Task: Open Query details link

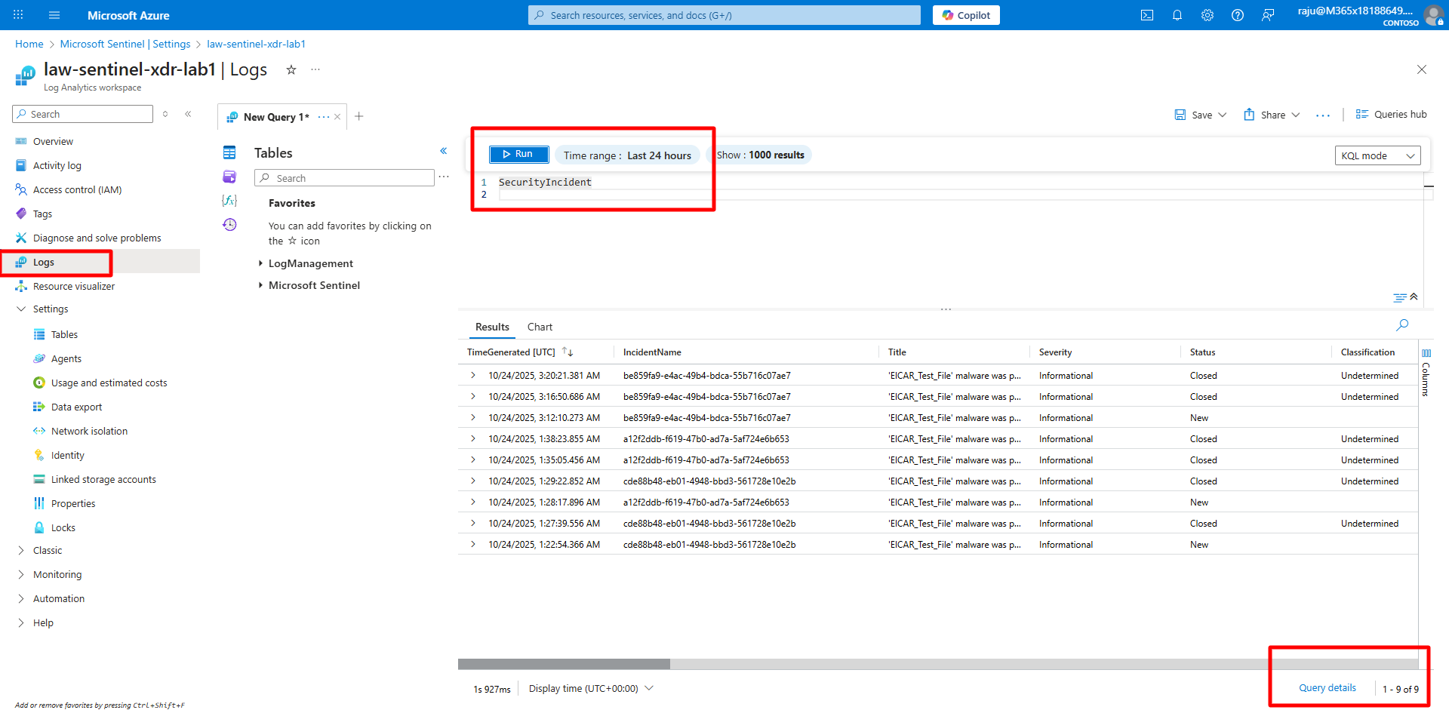Action: [x=1327, y=688]
